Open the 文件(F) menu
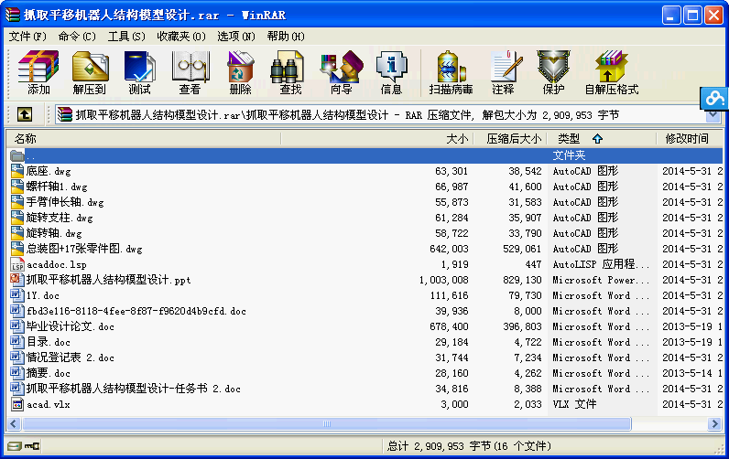Image resolution: width=729 pixels, height=459 pixels. tap(27, 37)
